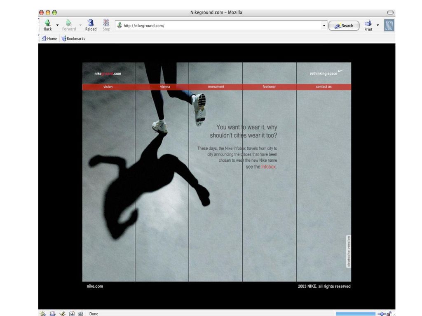The width and height of the screenshot is (422, 316).
Task: Click the window toolbar toggle pill button
Action: 390,12
